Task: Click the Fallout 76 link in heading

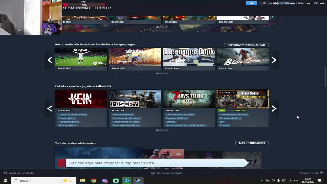Action: (103, 86)
